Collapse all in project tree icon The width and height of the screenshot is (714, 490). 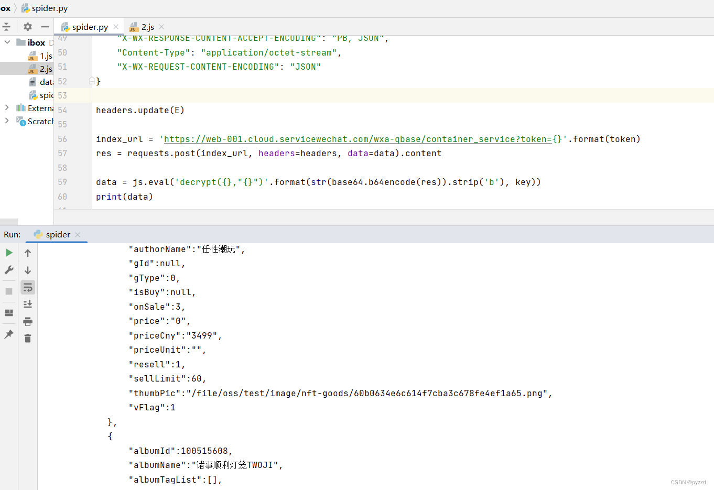tap(6, 27)
